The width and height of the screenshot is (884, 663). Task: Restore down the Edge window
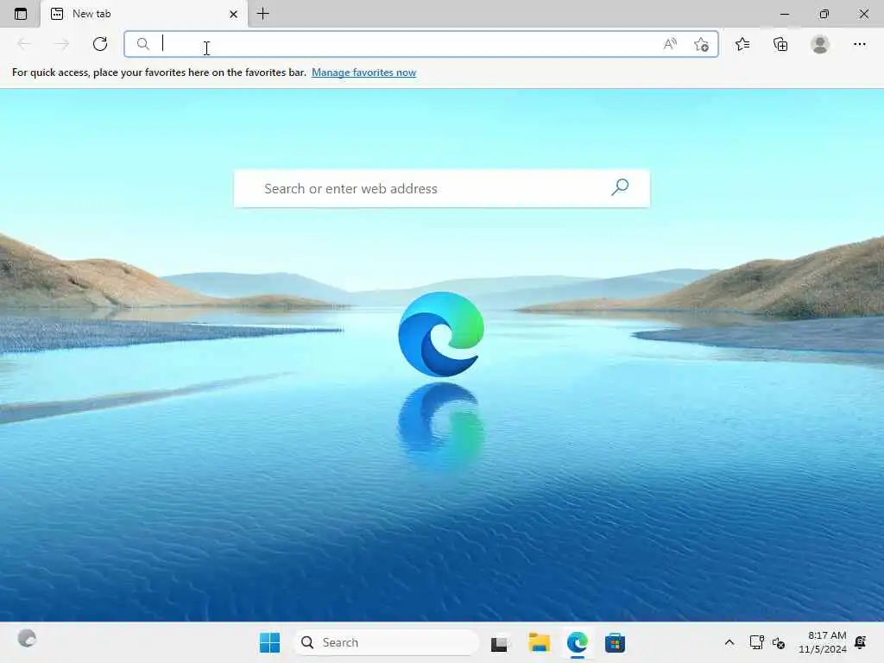[824, 14]
